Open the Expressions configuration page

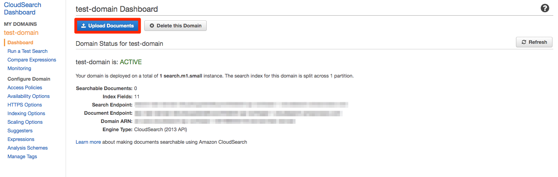(x=21, y=139)
